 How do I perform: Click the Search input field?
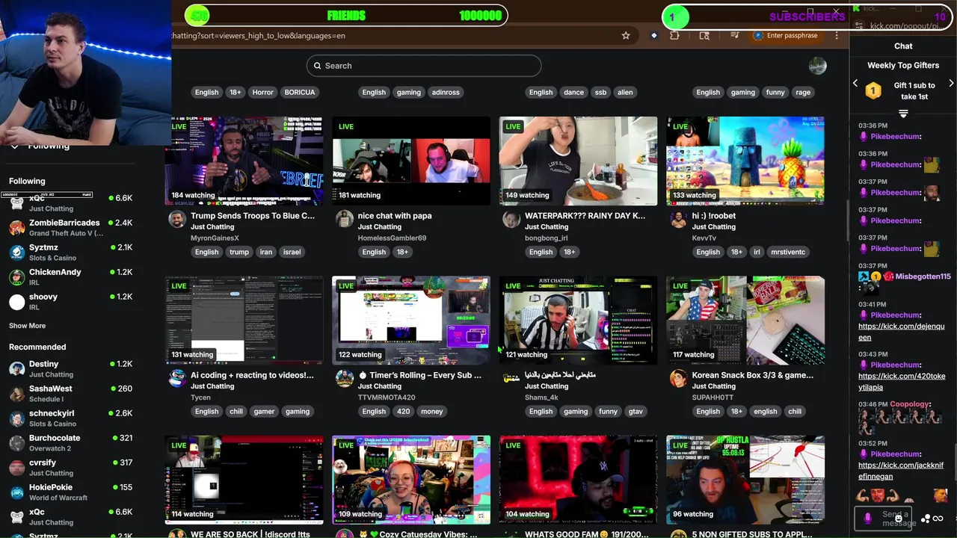pyautogui.click(x=424, y=66)
